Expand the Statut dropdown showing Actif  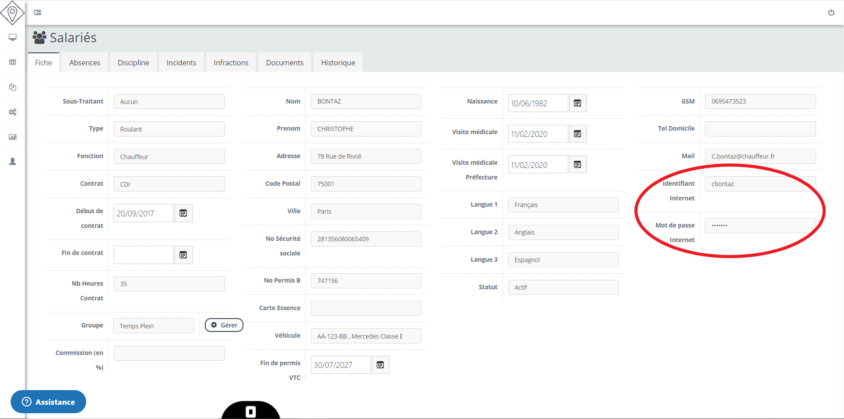tap(563, 287)
